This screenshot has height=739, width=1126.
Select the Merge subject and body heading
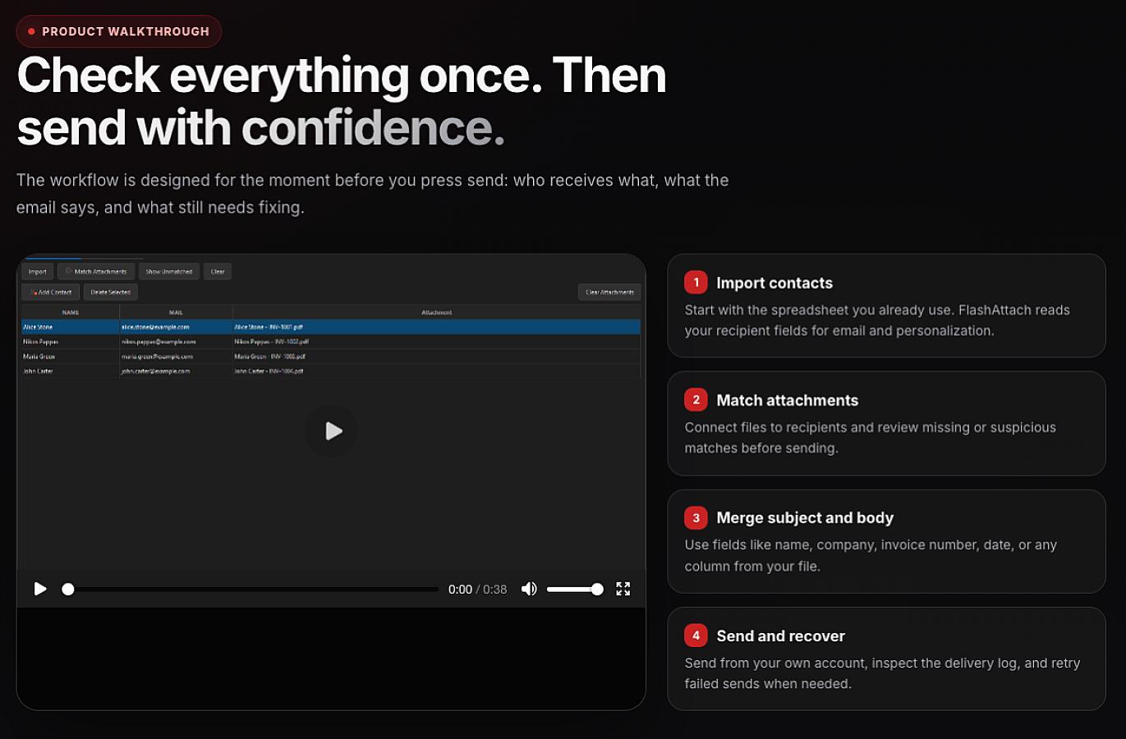(805, 518)
